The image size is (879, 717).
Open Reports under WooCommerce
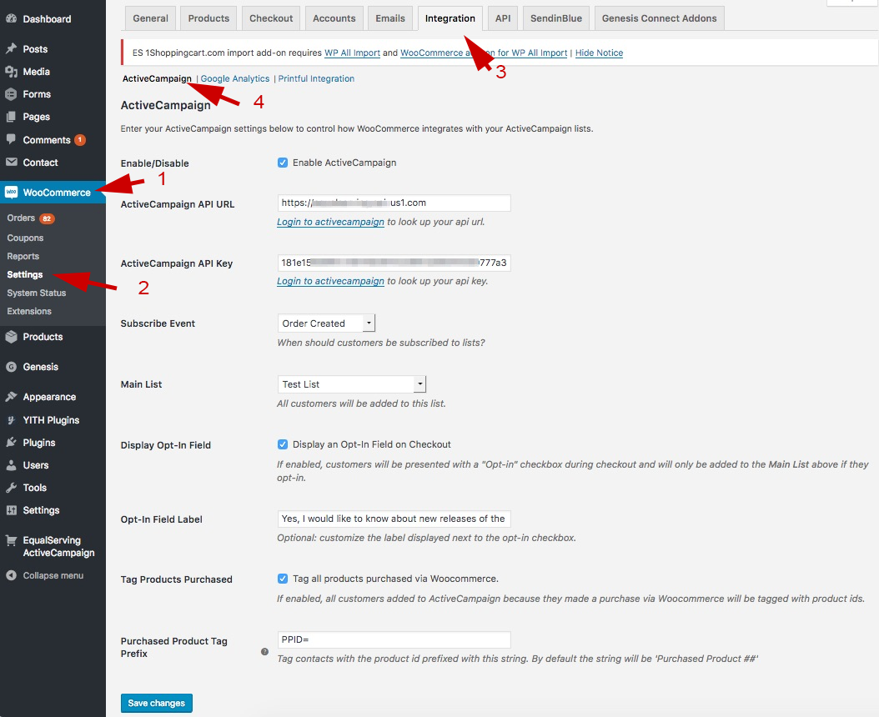[x=23, y=256]
